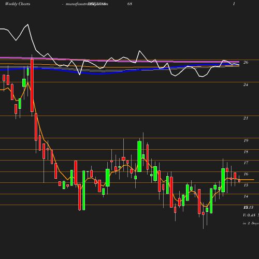Click the munafasutra watermark text in header

(87, 4)
